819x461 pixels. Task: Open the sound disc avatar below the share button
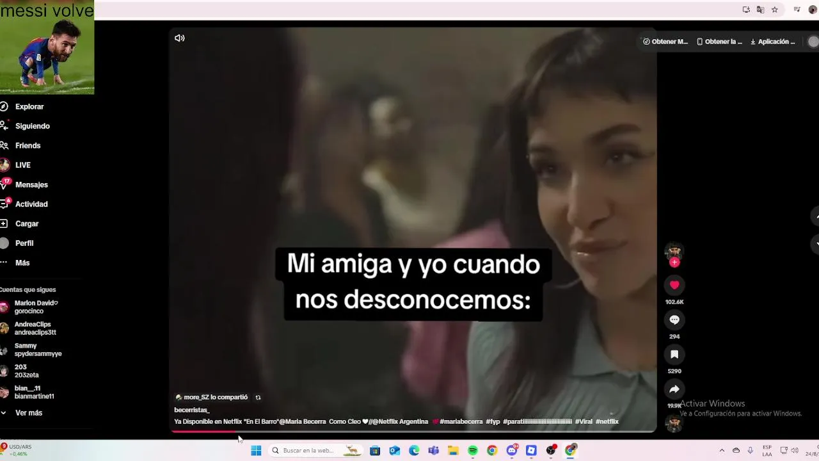[x=674, y=423]
